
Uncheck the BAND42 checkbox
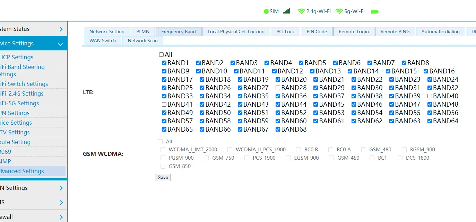pyautogui.click(x=202, y=105)
